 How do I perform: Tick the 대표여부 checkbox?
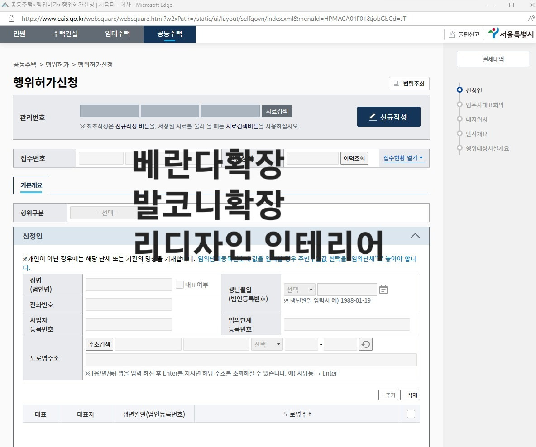click(179, 285)
